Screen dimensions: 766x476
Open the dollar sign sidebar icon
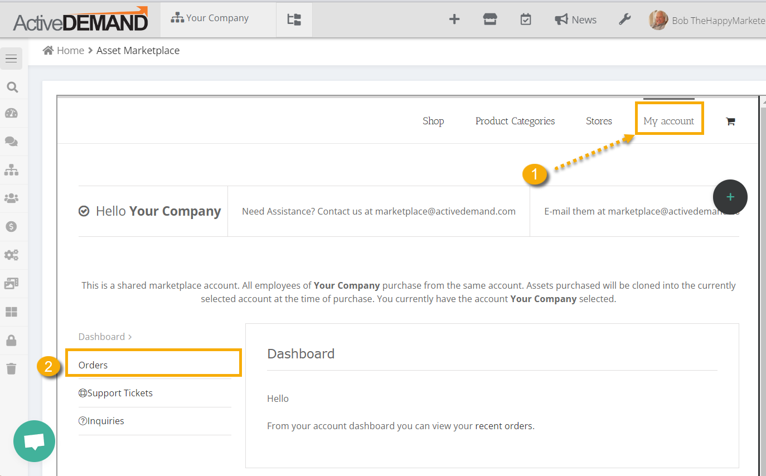[11, 227]
